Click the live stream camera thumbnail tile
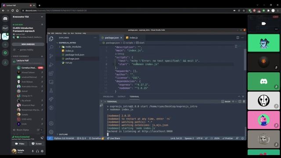 point(263,23)
